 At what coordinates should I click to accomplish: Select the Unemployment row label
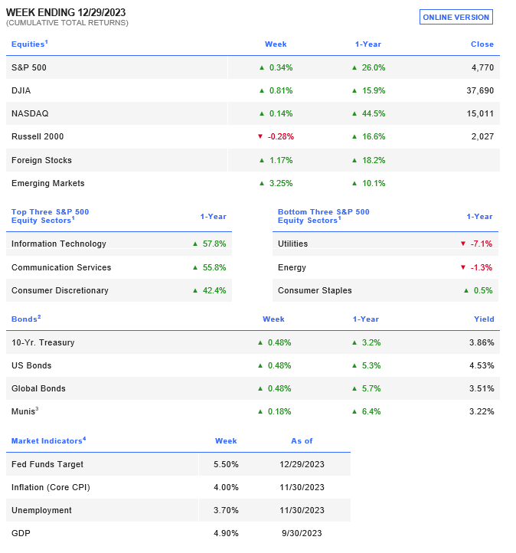click(41, 510)
